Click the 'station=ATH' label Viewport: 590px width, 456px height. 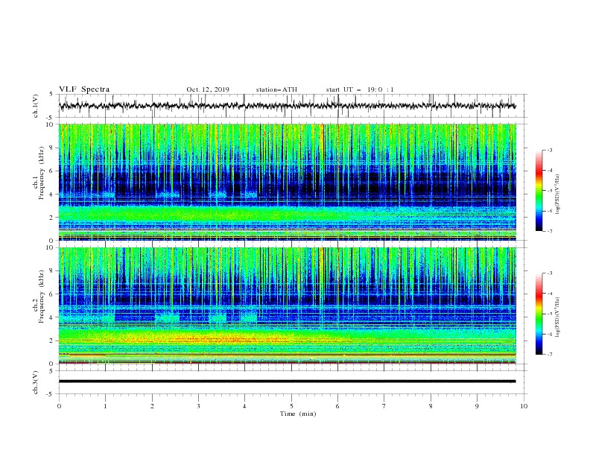click(x=276, y=89)
